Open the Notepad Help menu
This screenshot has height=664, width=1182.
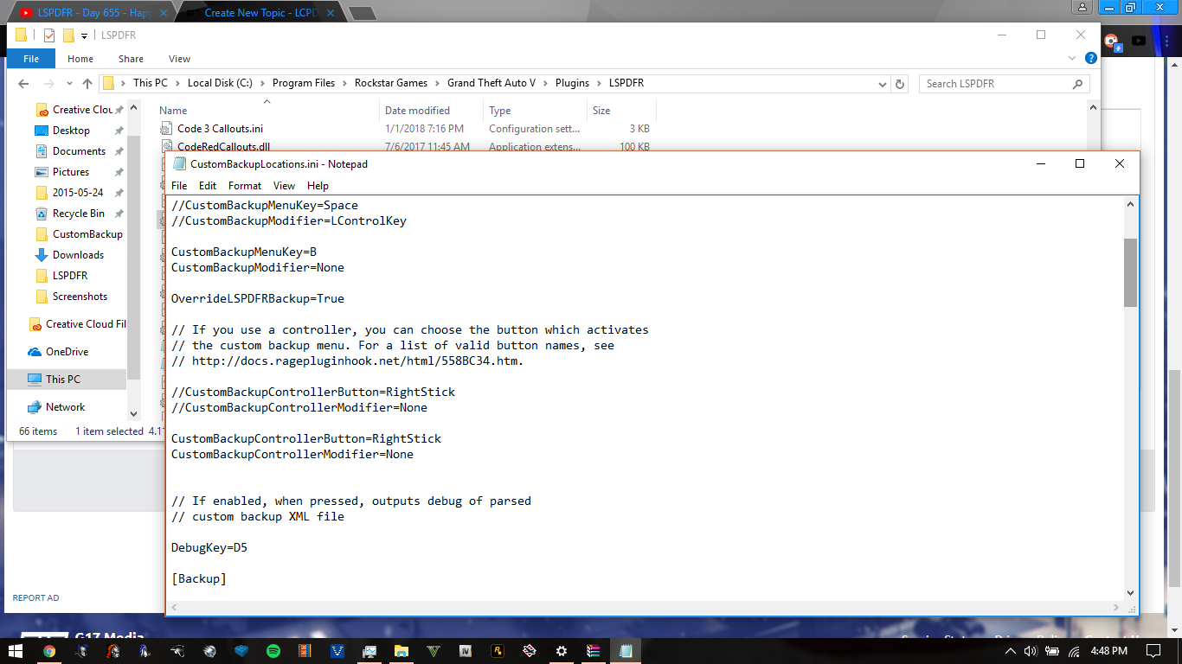click(x=318, y=186)
